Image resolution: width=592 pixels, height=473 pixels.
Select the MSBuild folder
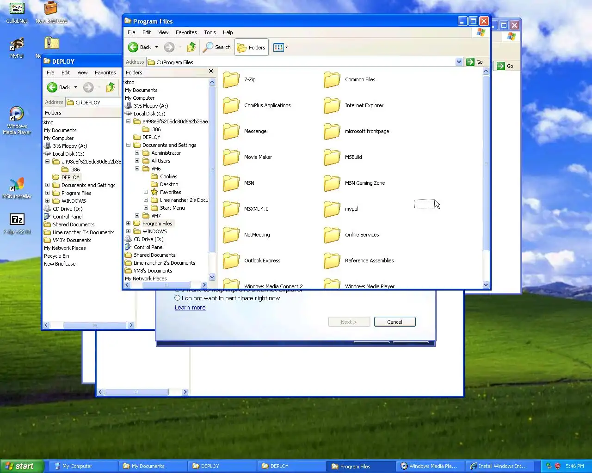(x=343, y=157)
